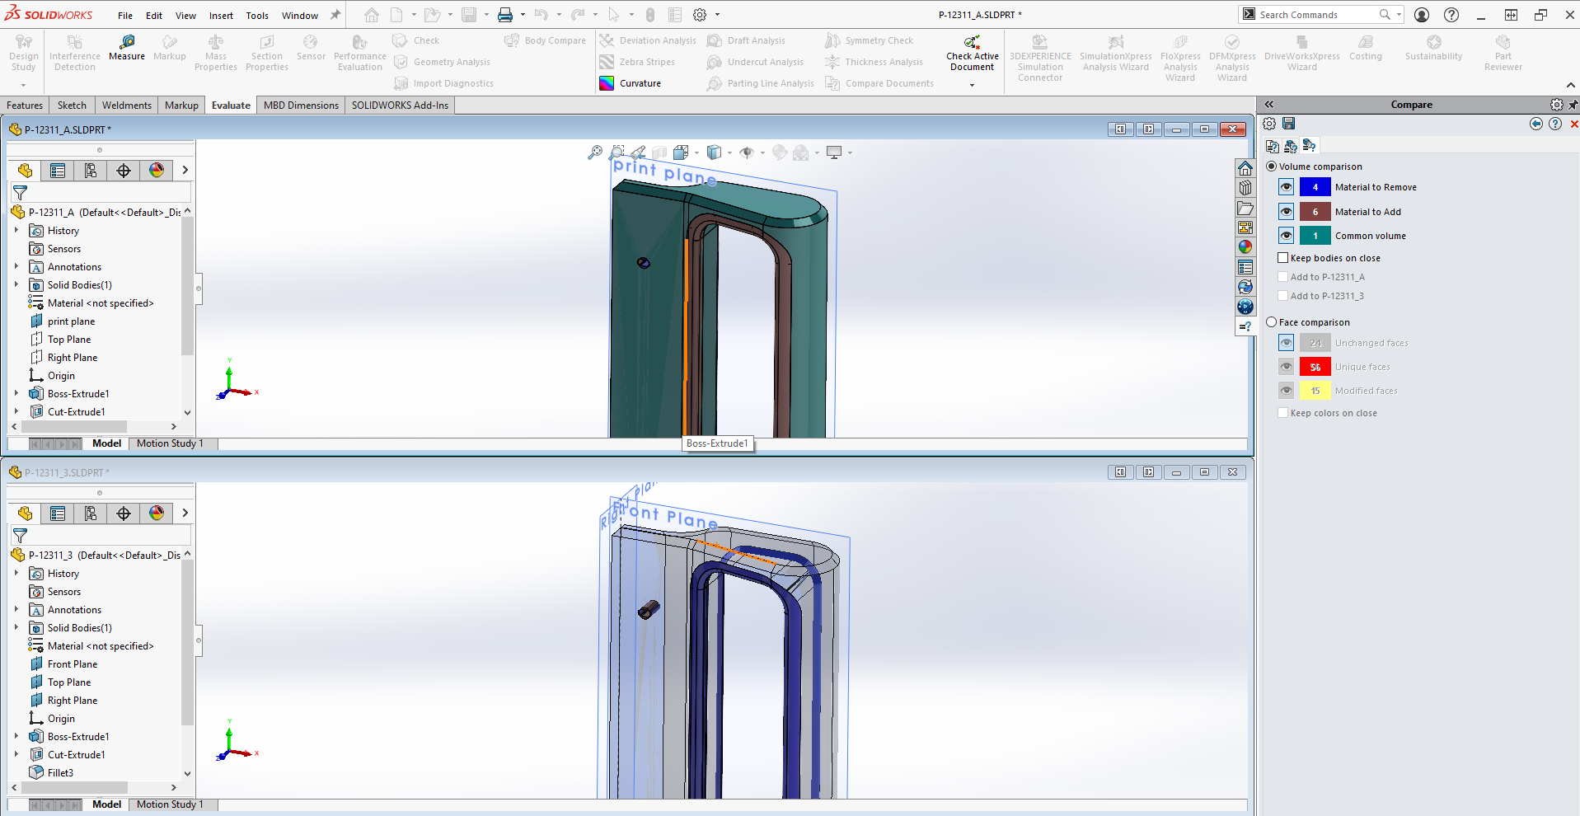Screen dimensions: 1580x816
Task: Click the save results icon in Compare pane
Action: (1288, 124)
